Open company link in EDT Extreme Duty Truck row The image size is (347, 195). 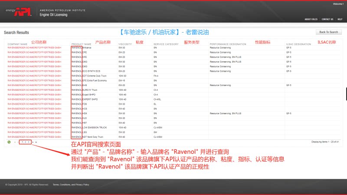pyautogui.click(x=34, y=76)
